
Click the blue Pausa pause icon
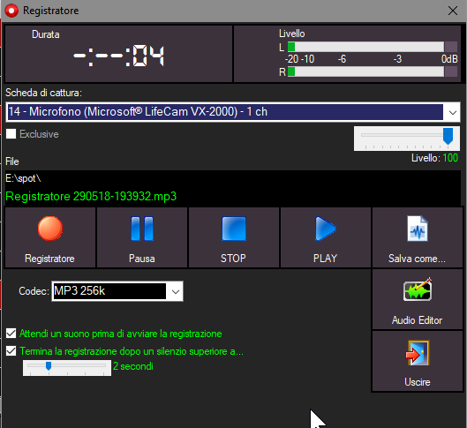click(x=142, y=229)
